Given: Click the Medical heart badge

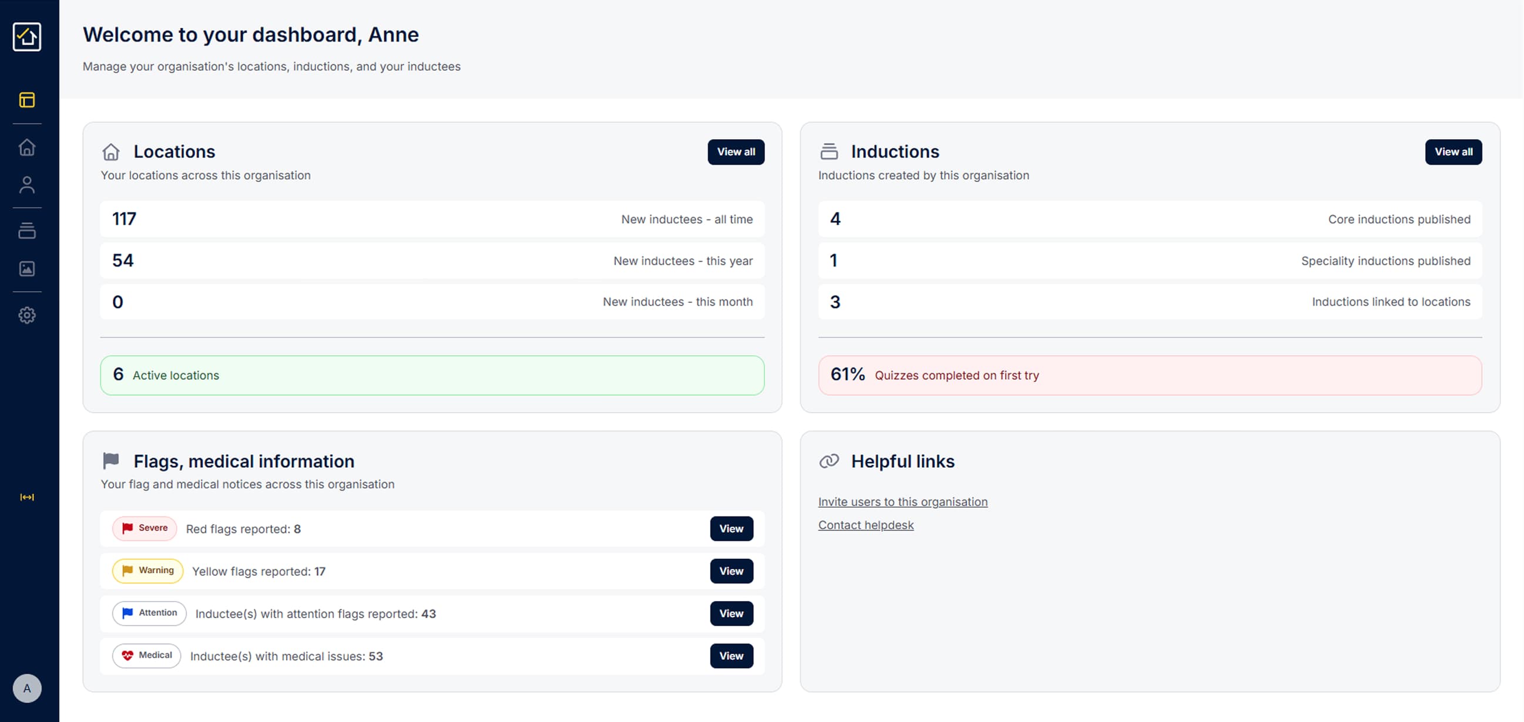Looking at the screenshot, I should 146,655.
